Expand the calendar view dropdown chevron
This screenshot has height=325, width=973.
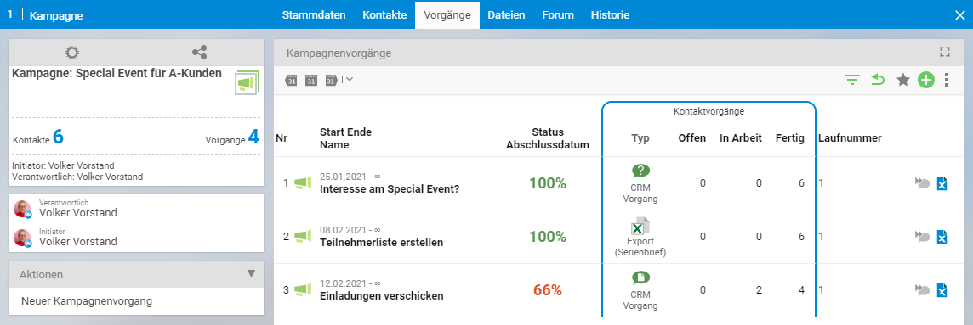350,79
